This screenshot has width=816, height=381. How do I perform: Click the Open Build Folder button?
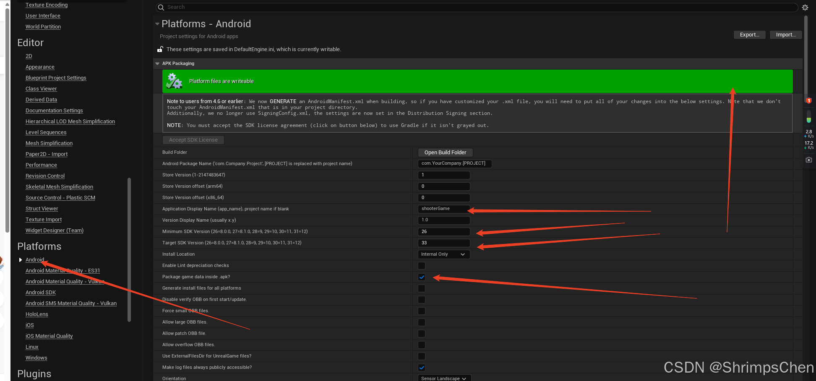(x=445, y=152)
